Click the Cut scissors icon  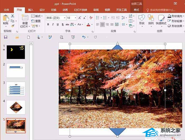[x=12, y=16]
